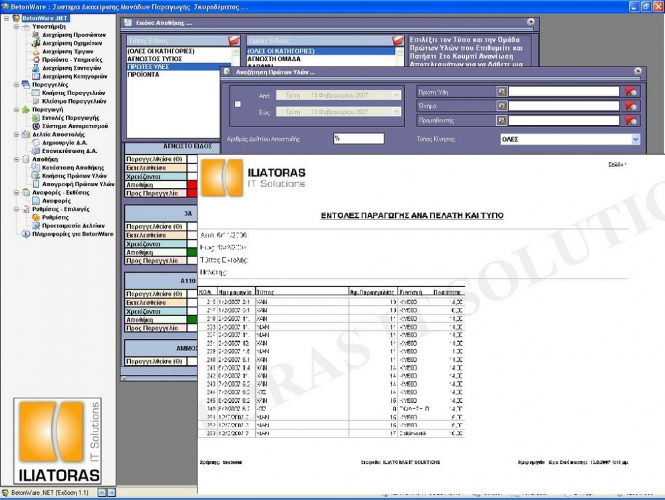
Task: Click the Ομάδα Είδους list scrollbar
Action: pyautogui.click(x=400, y=57)
